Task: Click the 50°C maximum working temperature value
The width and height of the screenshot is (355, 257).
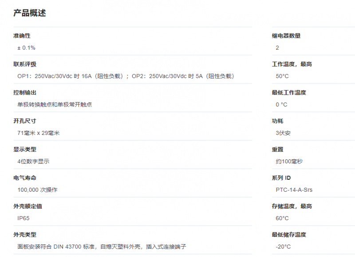Action: [x=282, y=76]
